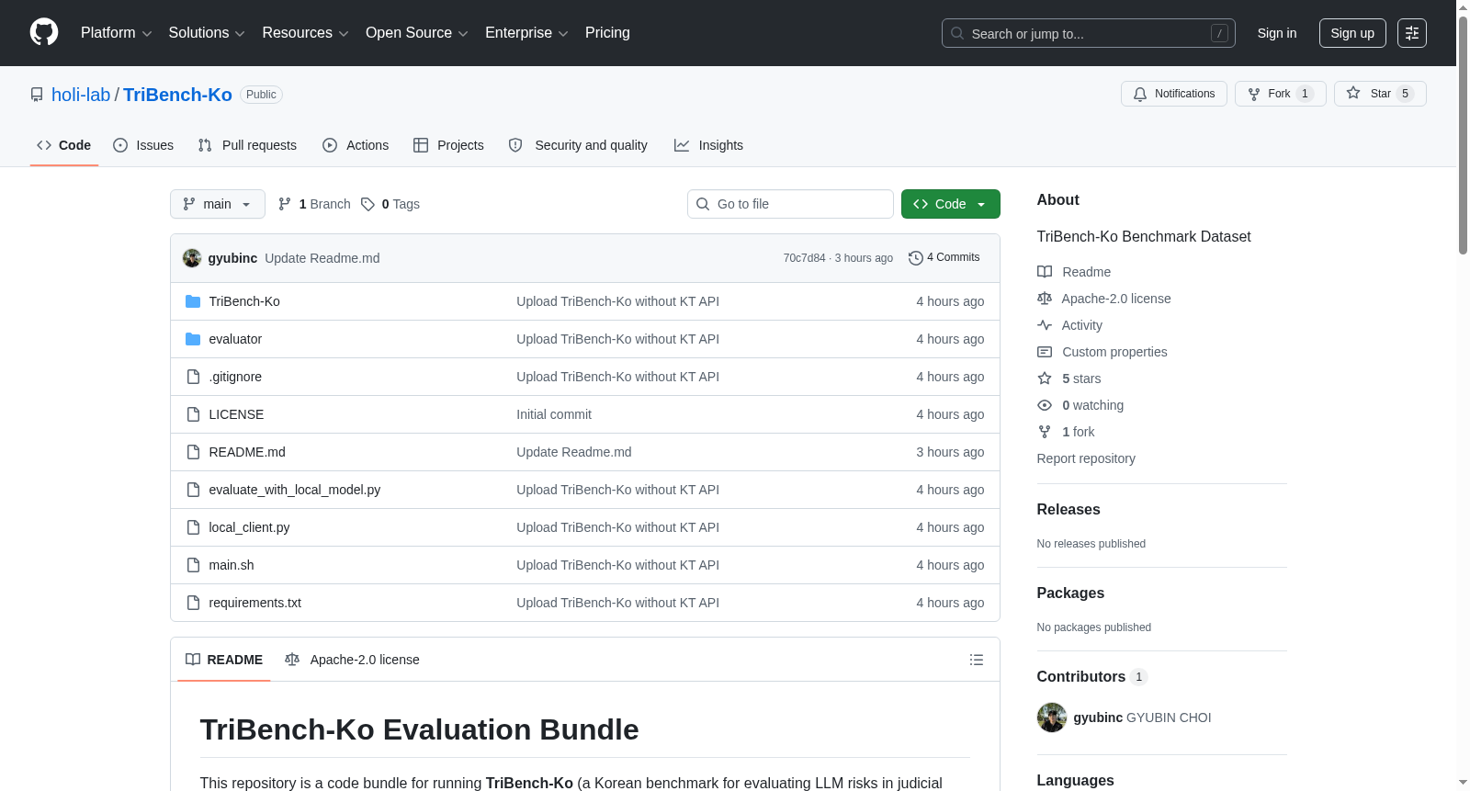Open the Contributors section heading
Screen dimensions: 1470x791
(x=1091, y=677)
